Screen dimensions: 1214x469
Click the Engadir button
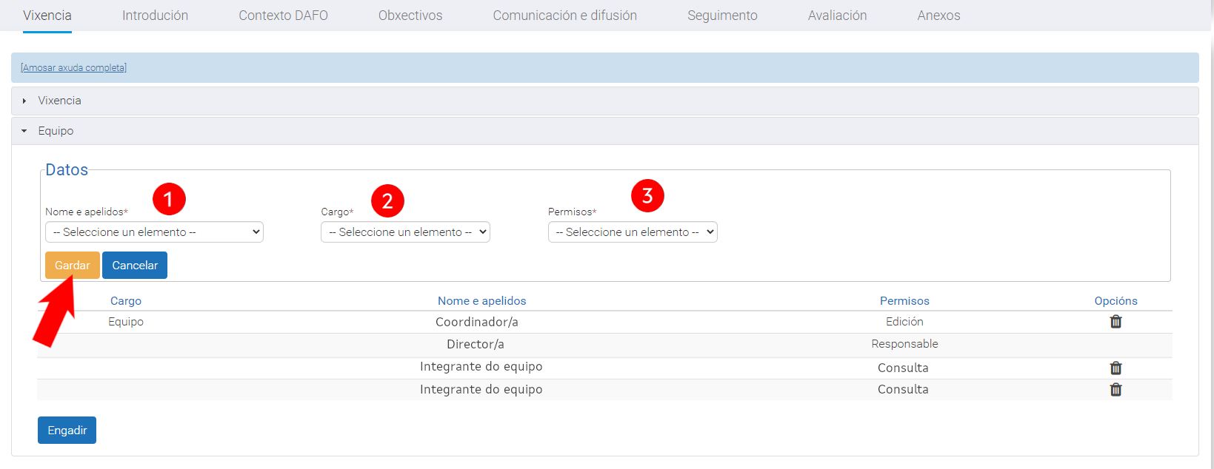point(67,431)
